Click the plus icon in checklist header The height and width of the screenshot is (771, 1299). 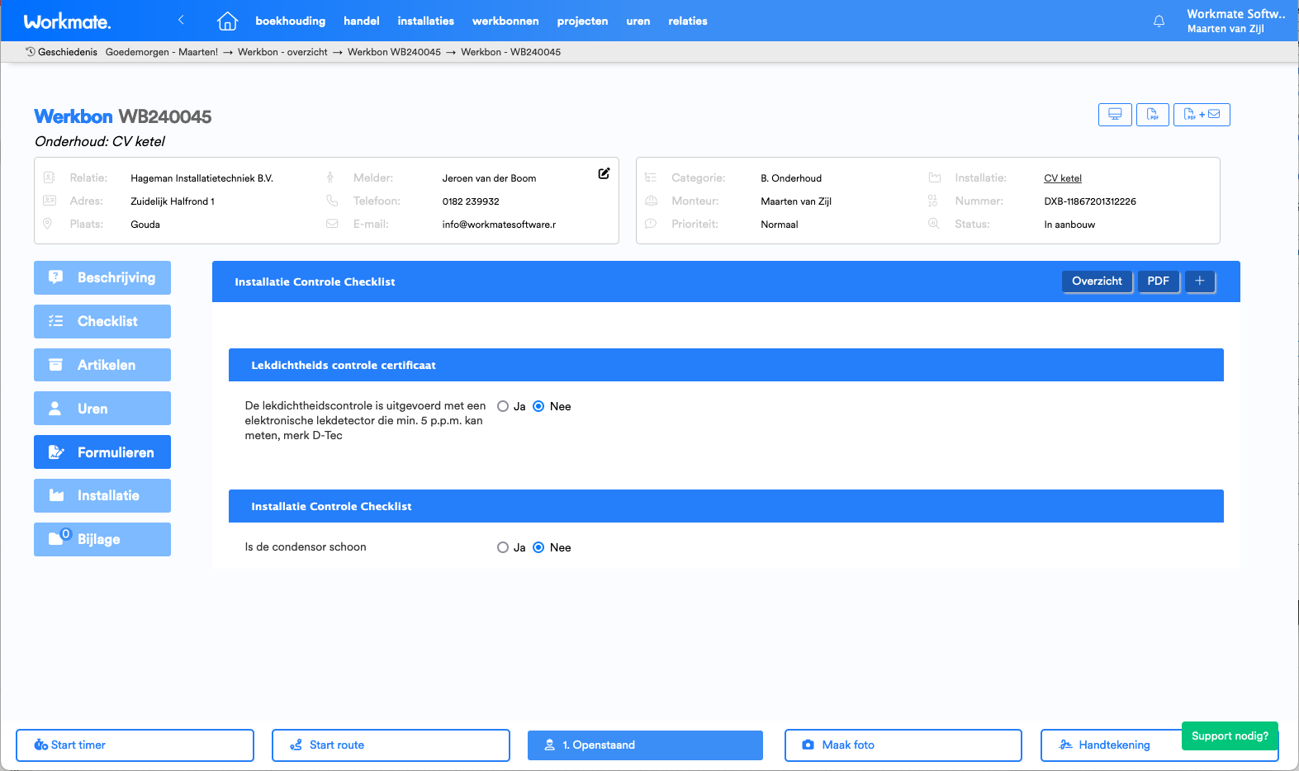coord(1200,281)
